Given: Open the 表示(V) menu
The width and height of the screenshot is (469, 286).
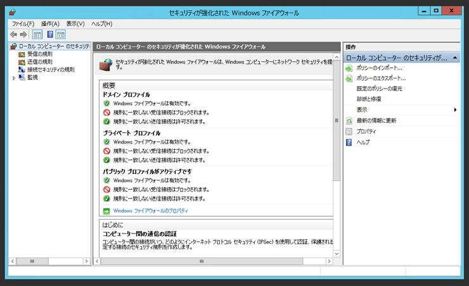Looking at the screenshot, I should [x=75, y=24].
